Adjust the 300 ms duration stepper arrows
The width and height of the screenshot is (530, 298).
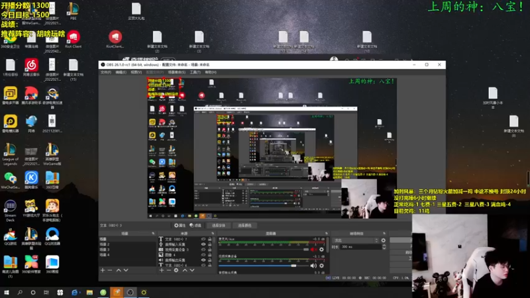pyautogui.click(x=384, y=247)
